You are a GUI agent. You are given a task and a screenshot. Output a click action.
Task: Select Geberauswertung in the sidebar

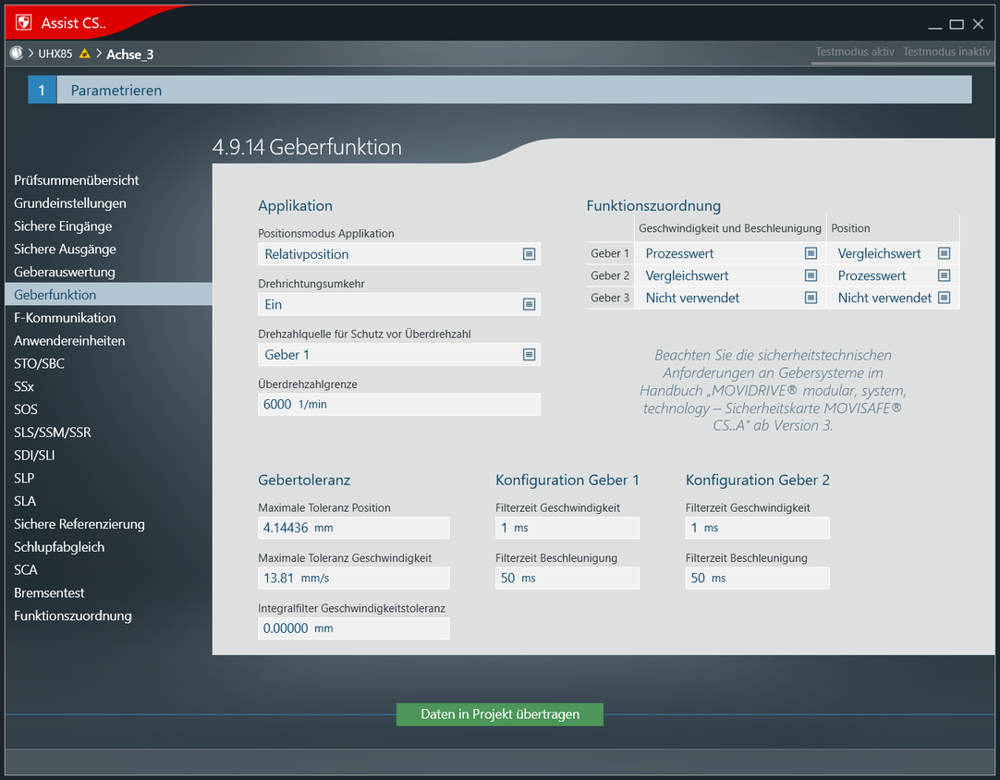tap(65, 272)
